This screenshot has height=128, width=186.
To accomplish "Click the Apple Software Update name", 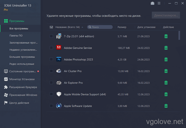I will [x=78, y=106].
